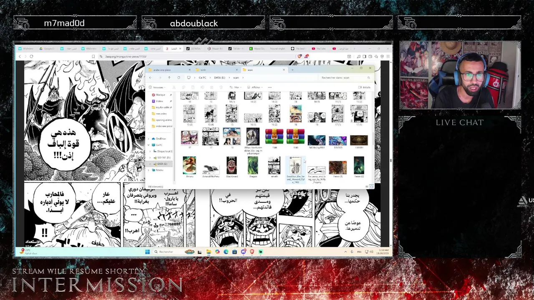The height and width of the screenshot is (300, 534).
Task: Switch to the 'arabe one piece' Explorer tab
Action: point(169,70)
